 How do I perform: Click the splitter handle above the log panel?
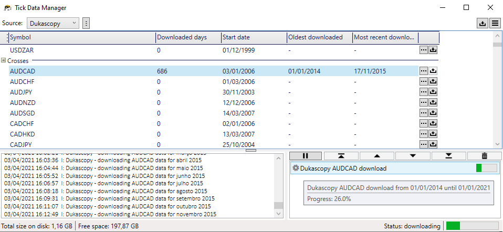pyautogui.click(x=251, y=150)
